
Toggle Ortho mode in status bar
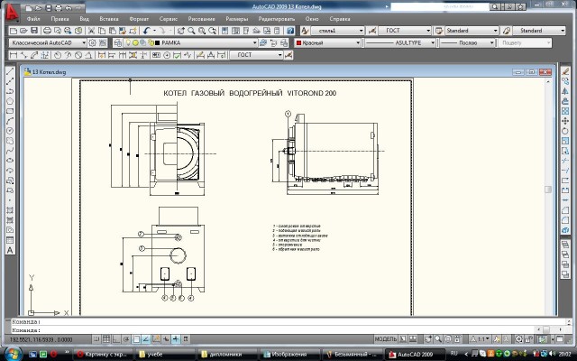[116, 339]
